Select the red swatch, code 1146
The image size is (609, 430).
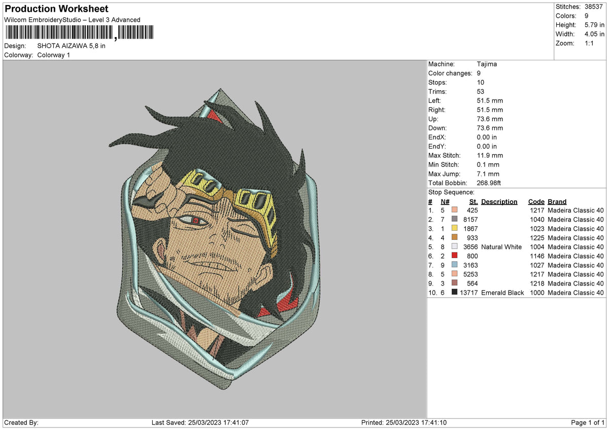455,256
